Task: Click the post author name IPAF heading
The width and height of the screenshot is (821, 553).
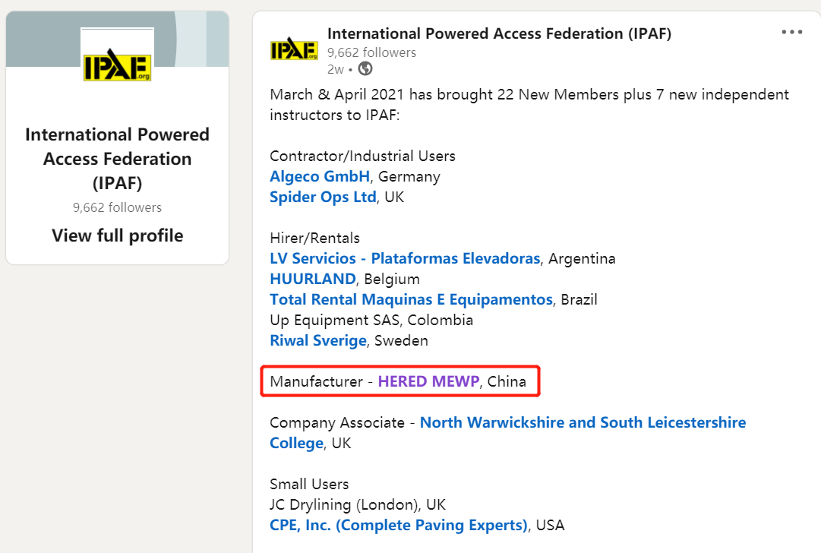Action: coord(499,33)
